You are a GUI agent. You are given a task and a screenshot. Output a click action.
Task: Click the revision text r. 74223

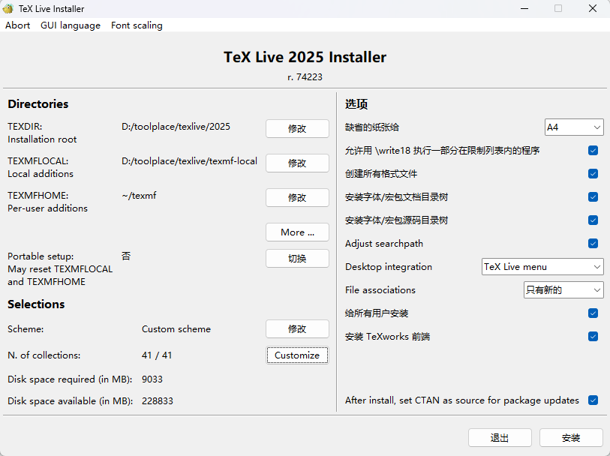(305, 77)
